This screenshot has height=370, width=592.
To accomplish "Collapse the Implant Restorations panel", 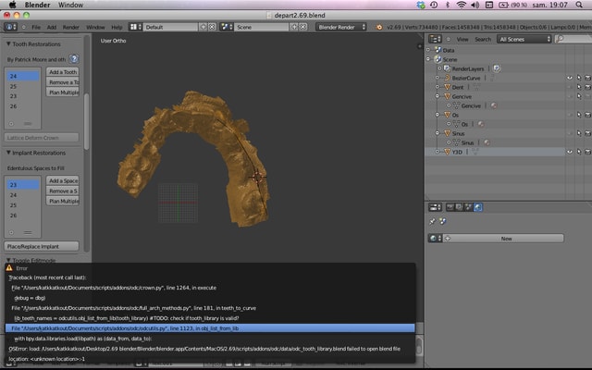I will click(9, 153).
